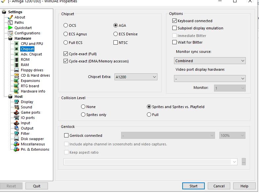This screenshot has width=259, height=193.
Task: Open the Genlock file path dropdown
Action: coord(151,162)
